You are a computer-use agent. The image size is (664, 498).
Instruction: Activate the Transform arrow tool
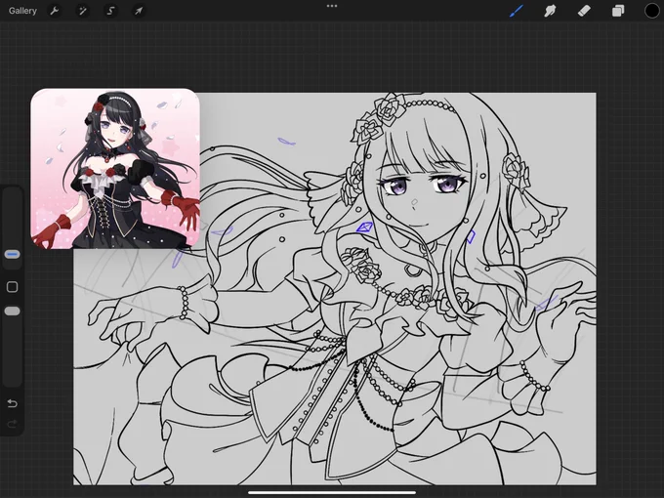tap(139, 11)
